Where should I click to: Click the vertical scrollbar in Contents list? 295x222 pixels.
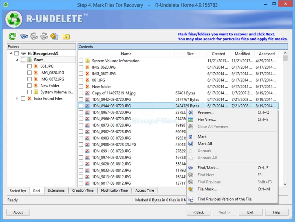(285, 122)
